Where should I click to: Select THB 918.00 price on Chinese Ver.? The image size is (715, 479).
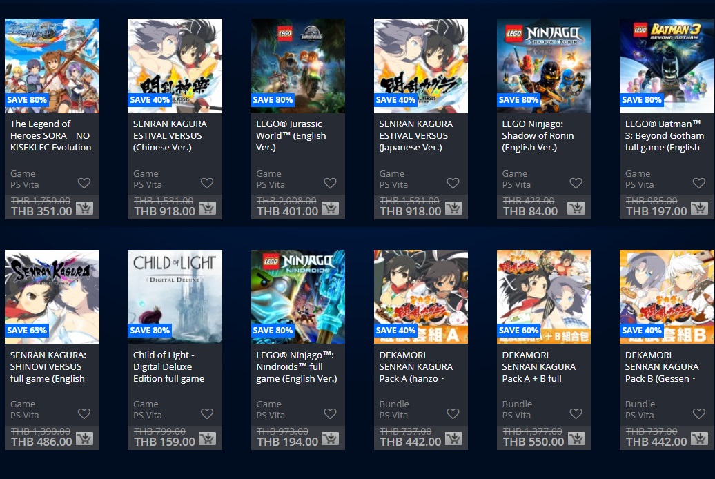[x=165, y=211]
